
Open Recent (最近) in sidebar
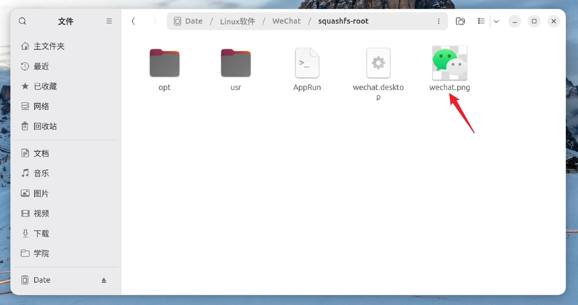click(x=66, y=66)
